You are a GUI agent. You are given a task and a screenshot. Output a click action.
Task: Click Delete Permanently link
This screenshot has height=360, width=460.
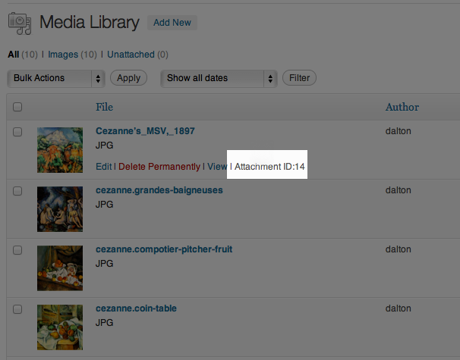(x=159, y=166)
